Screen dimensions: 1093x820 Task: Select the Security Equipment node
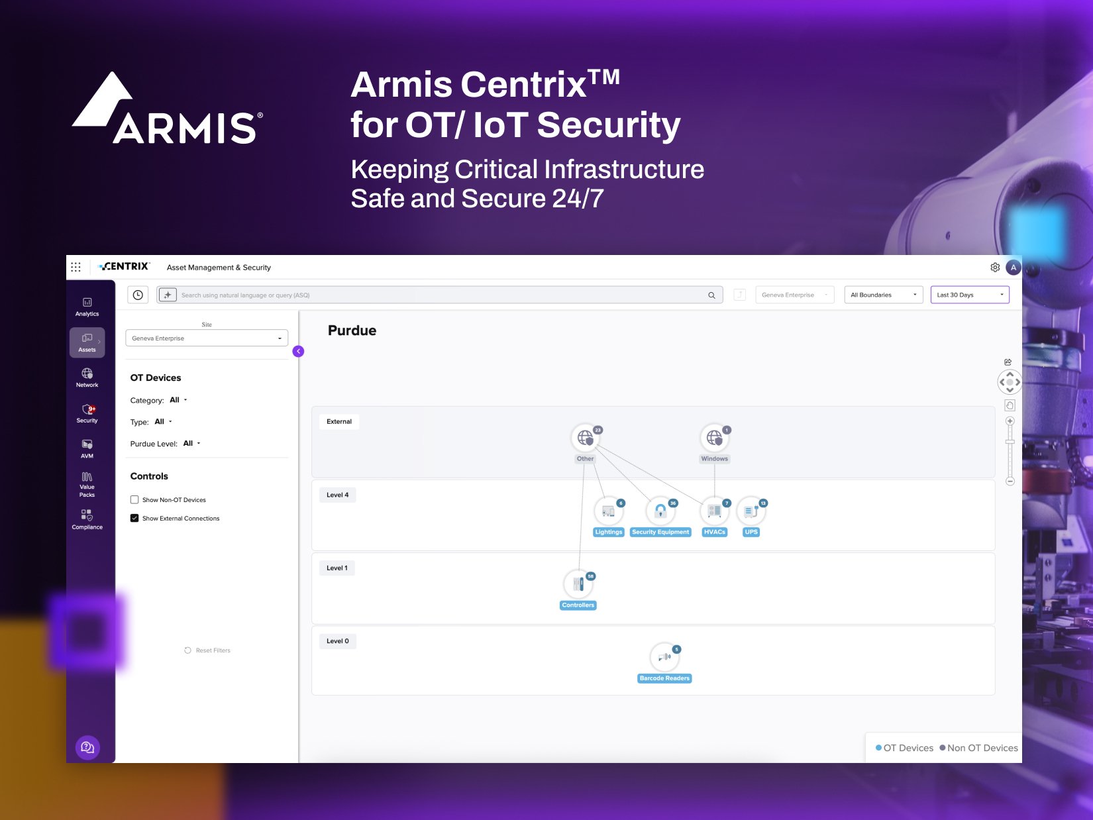(x=660, y=511)
